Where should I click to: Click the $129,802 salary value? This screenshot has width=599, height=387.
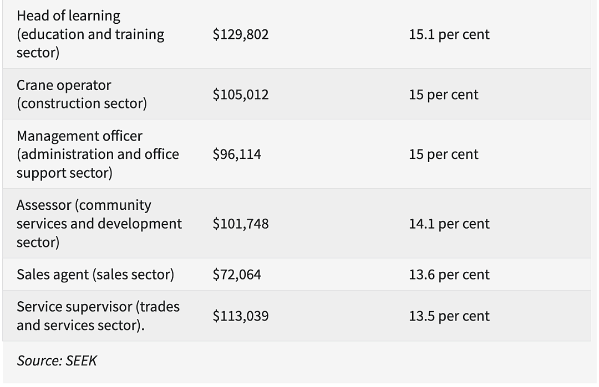coord(241,34)
